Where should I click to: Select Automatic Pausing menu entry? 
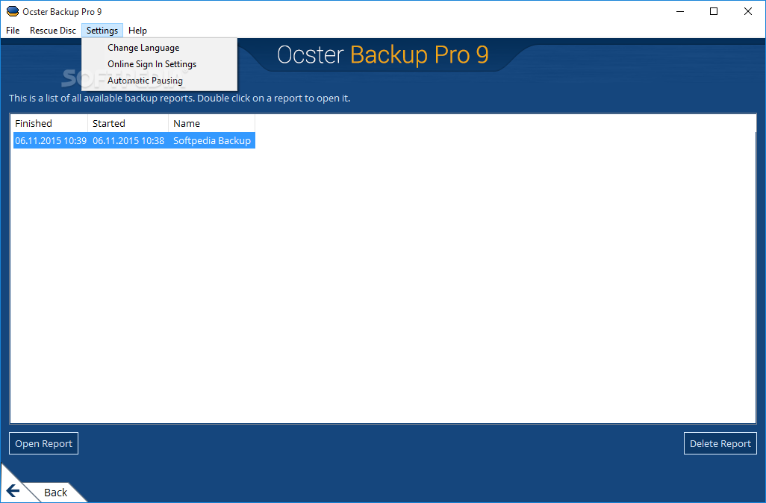pyautogui.click(x=159, y=81)
